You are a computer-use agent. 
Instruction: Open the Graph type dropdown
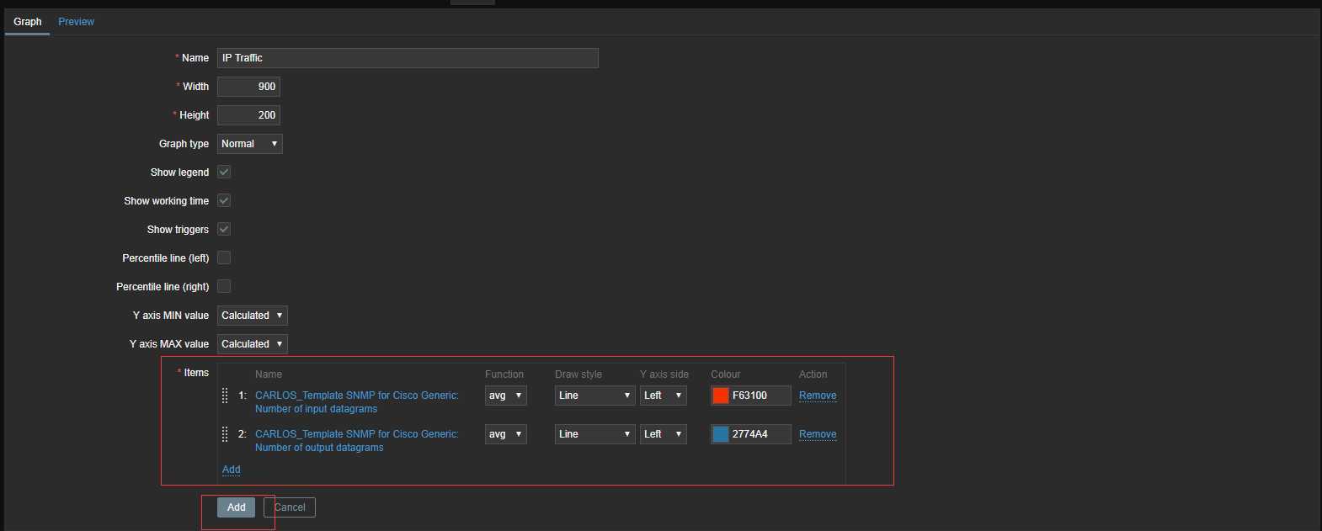[x=250, y=144]
